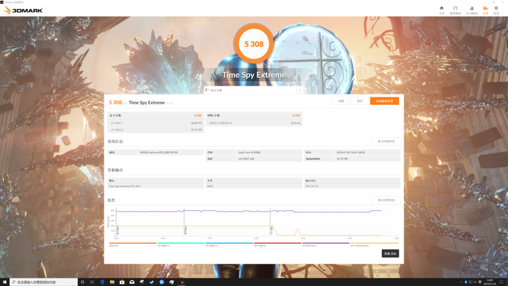Viewport: 508px width, 286px height.
Task: Click the GUI version v2.9.6631 s64
Action: coord(246,159)
